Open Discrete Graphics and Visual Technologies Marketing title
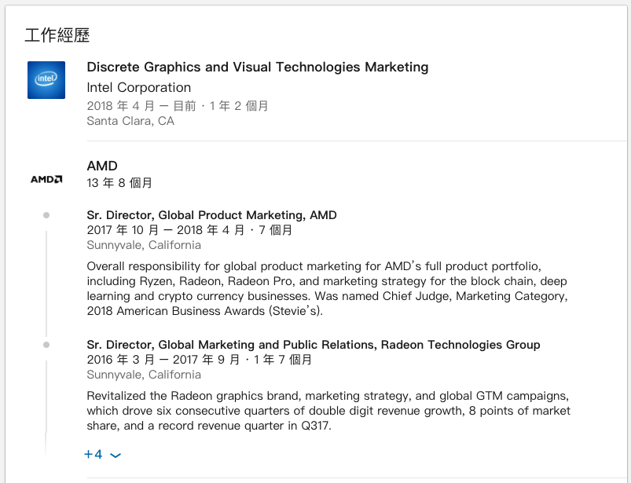This screenshot has width=631, height=483. (x=258, y=67)
